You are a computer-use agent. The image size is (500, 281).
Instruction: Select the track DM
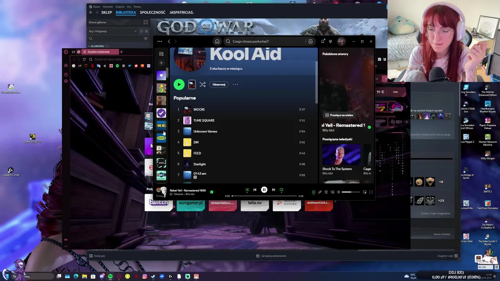click(196, 142)
